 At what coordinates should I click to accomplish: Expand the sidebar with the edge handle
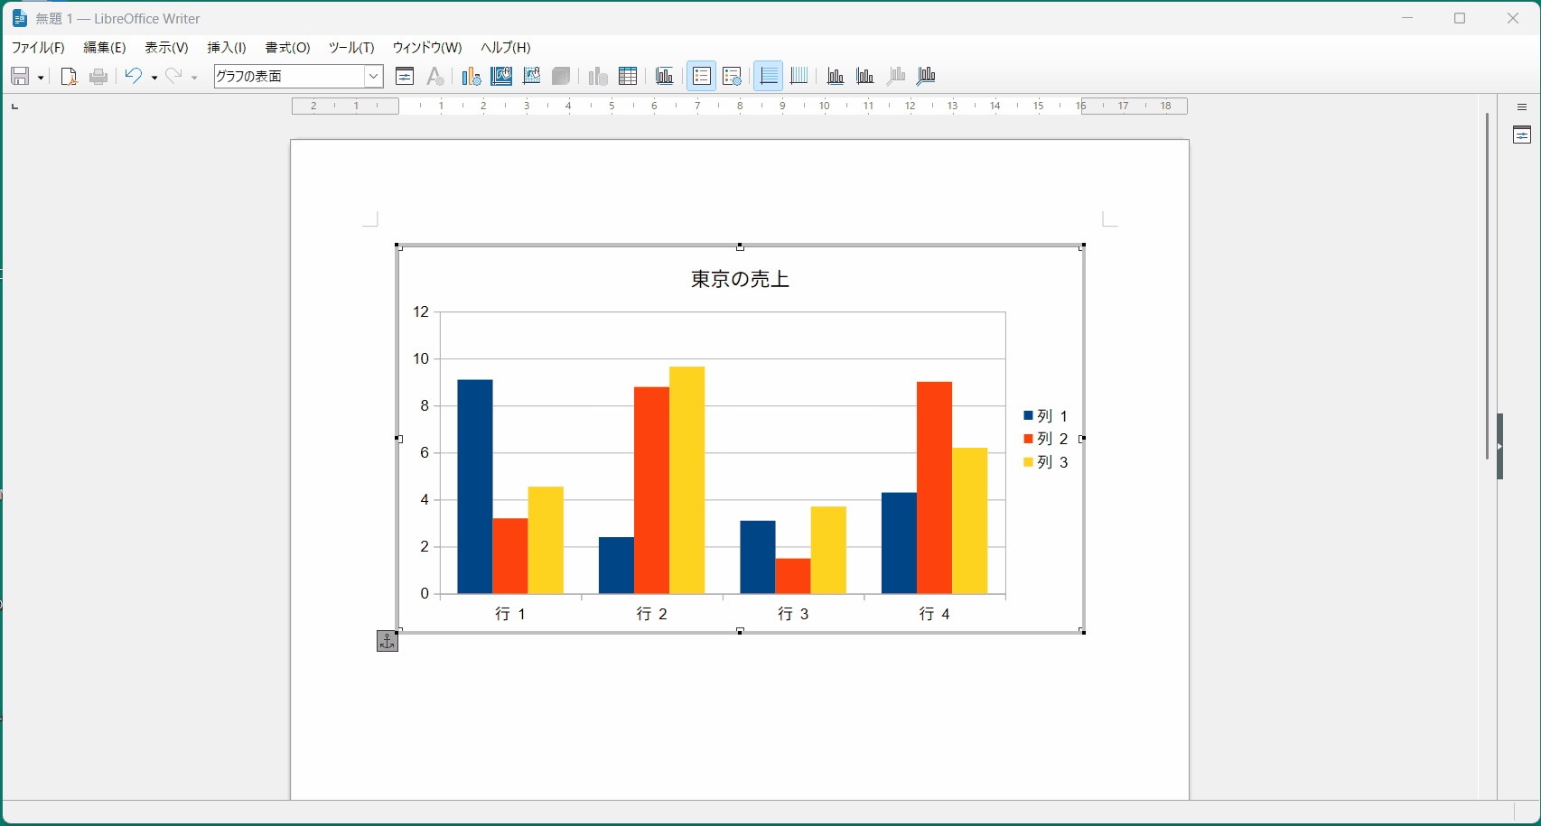(x=1499, y=446)
